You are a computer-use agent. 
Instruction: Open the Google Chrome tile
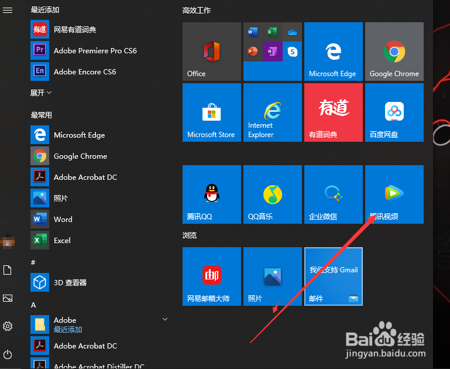click(x=394, y=52)
